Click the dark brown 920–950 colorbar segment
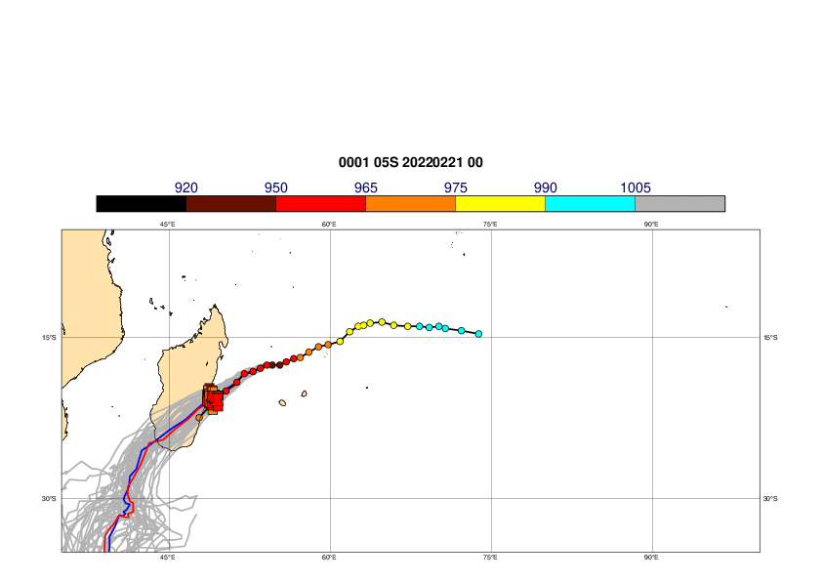822x582 pixels. click(x=231, y=204)
